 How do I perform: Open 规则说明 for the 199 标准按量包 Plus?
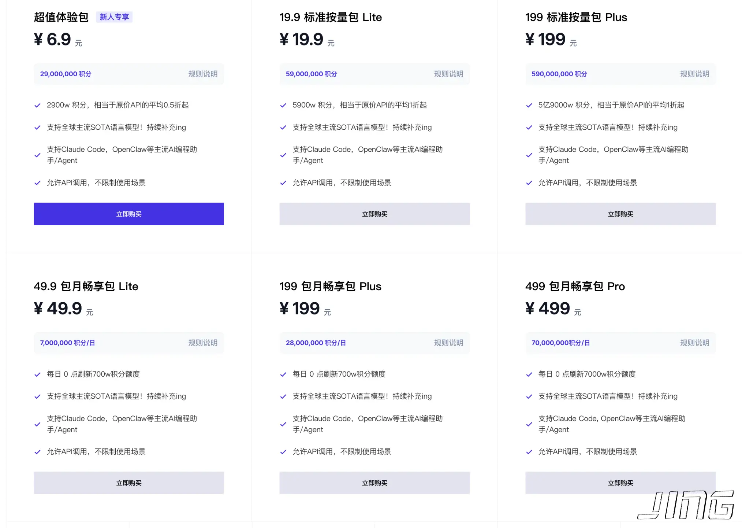(x=694, y=74)
